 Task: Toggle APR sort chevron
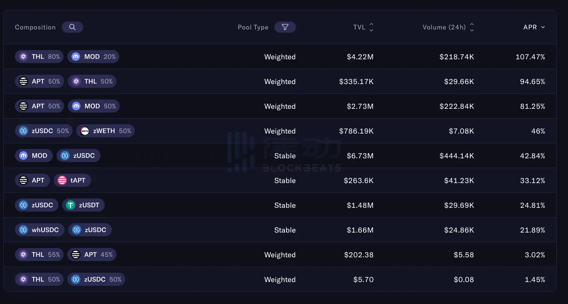coord(543,27)
